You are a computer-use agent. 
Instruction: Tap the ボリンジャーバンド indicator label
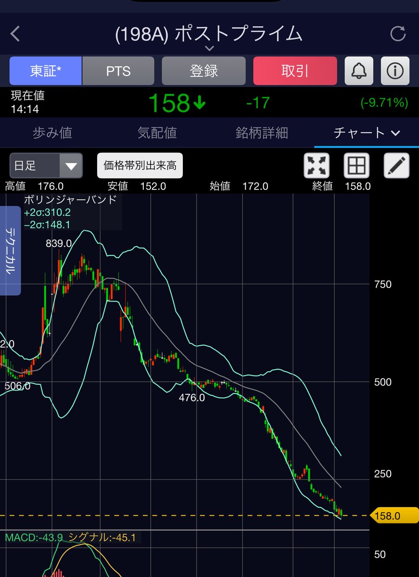(70, 200)
